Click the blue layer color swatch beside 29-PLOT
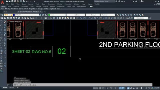This screenshot has width=160, height=90. tap(14, 15)
